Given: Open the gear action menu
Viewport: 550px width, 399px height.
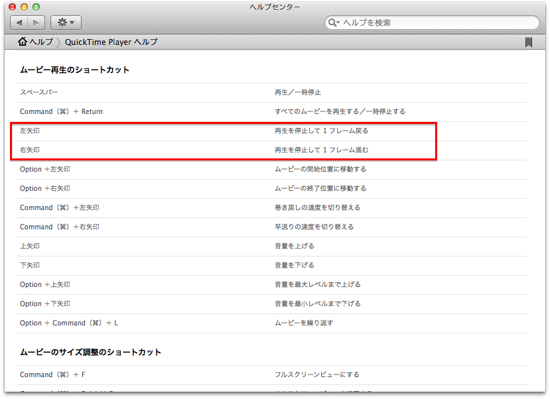Looking at the screenshot, I should (x=66, y=23).
